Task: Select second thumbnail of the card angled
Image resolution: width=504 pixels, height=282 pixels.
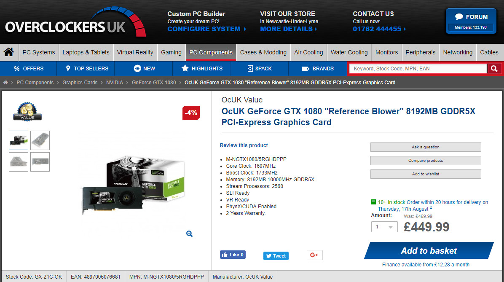Action: click(x=40, y=140)
